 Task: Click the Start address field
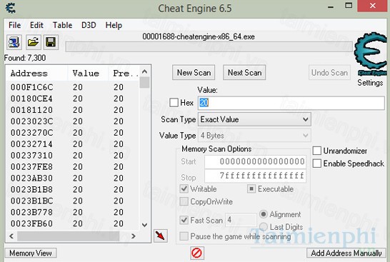click(x=255, y=161)
